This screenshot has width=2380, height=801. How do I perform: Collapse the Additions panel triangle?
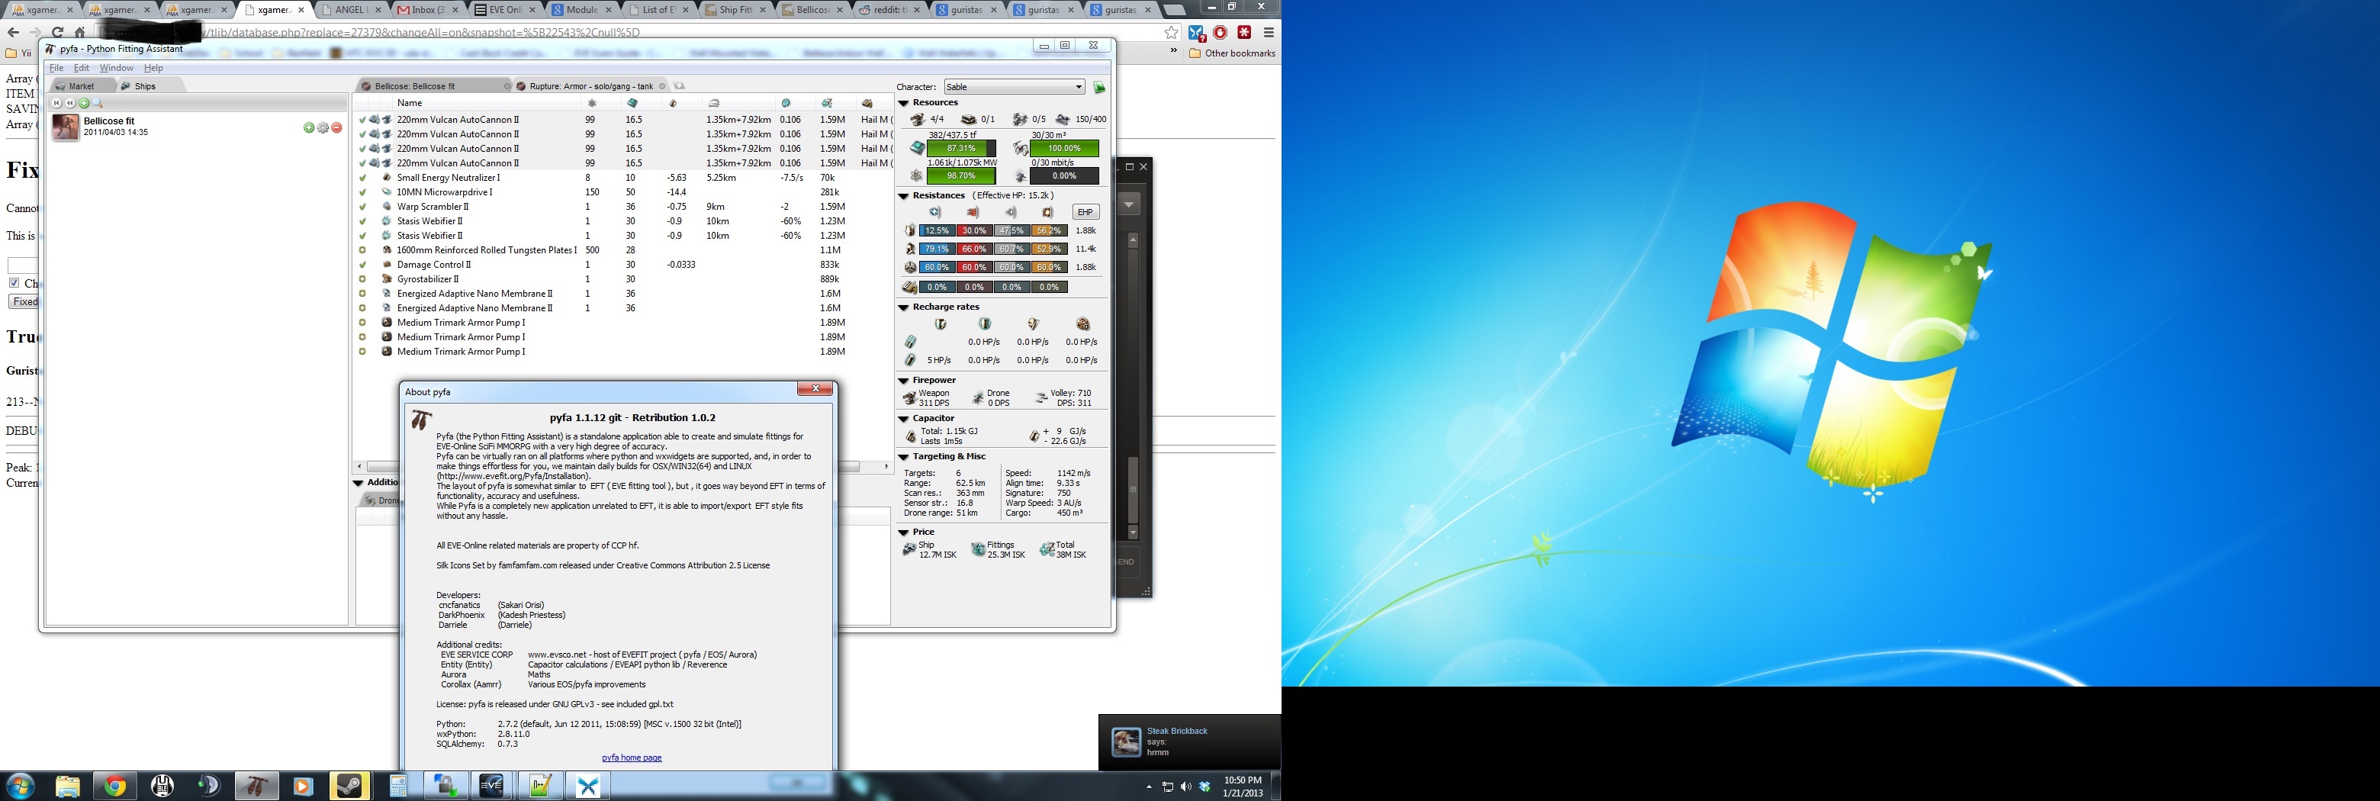[359, 482]
